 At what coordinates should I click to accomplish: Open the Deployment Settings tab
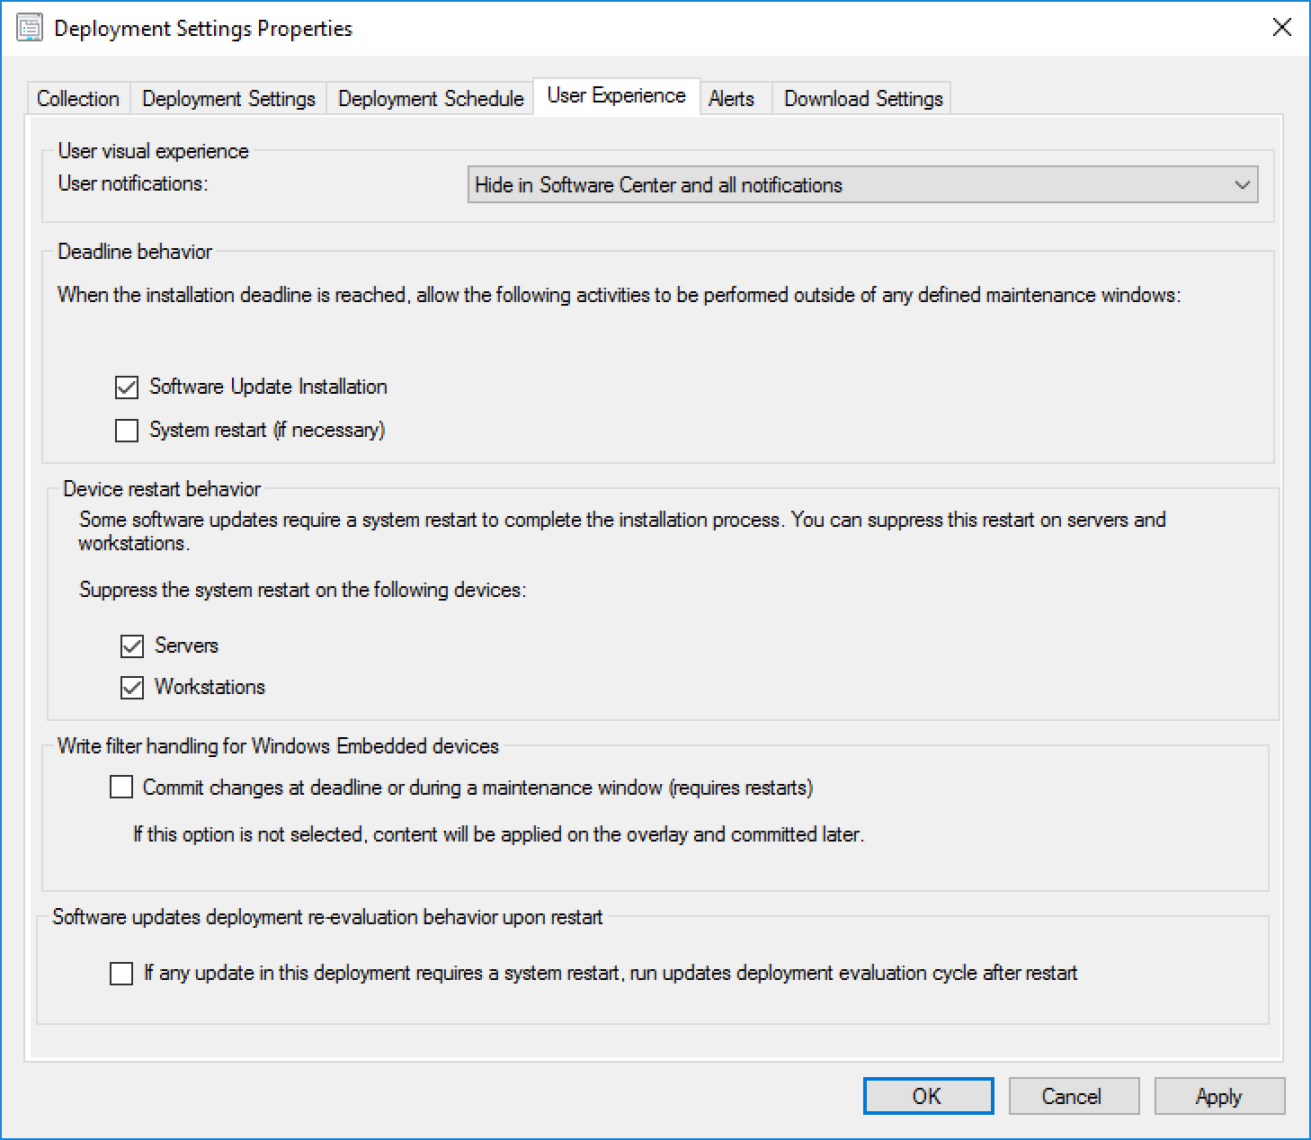click(x=227, y=98)
